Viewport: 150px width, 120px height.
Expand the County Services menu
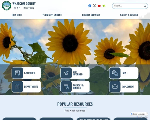coord(91,15)
